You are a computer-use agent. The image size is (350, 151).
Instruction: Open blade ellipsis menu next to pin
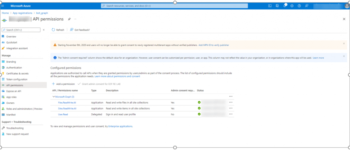point(75,19)
